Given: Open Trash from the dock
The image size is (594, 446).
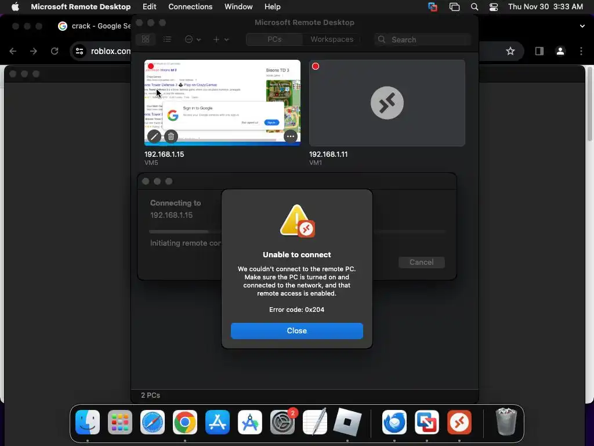Looking at the screenshot, I should coord(506,422).
